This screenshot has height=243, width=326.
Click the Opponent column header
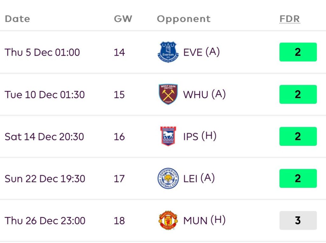click(183, 19)
